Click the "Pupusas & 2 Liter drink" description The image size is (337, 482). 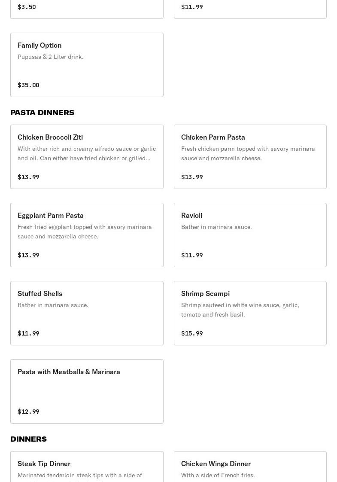(51, 57)
